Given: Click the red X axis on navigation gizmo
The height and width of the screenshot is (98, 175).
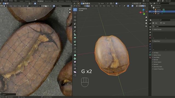Looking at the screenshot, I should pos(141,13).
